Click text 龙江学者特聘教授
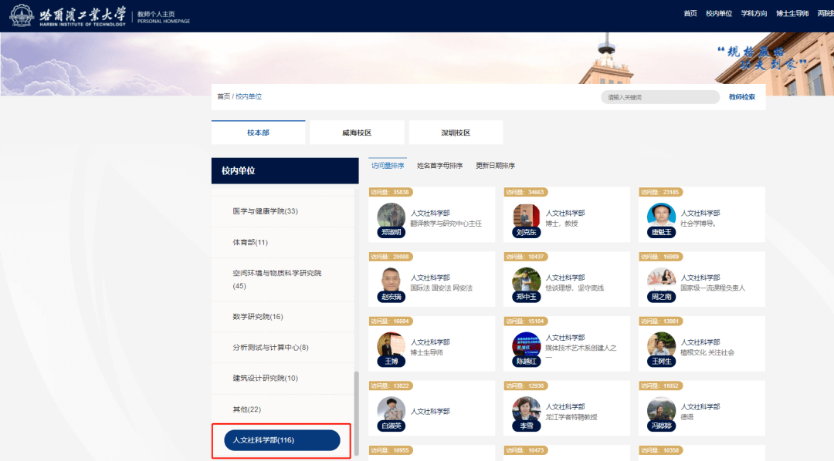This screenshot has width=834, height=461. [x=571, y=417]
